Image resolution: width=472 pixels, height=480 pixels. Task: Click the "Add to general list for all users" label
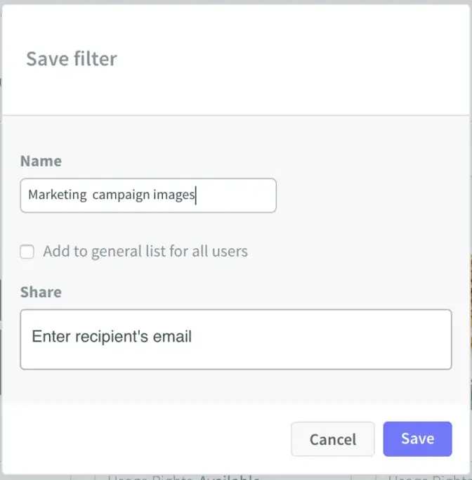[x=145, y=251]
